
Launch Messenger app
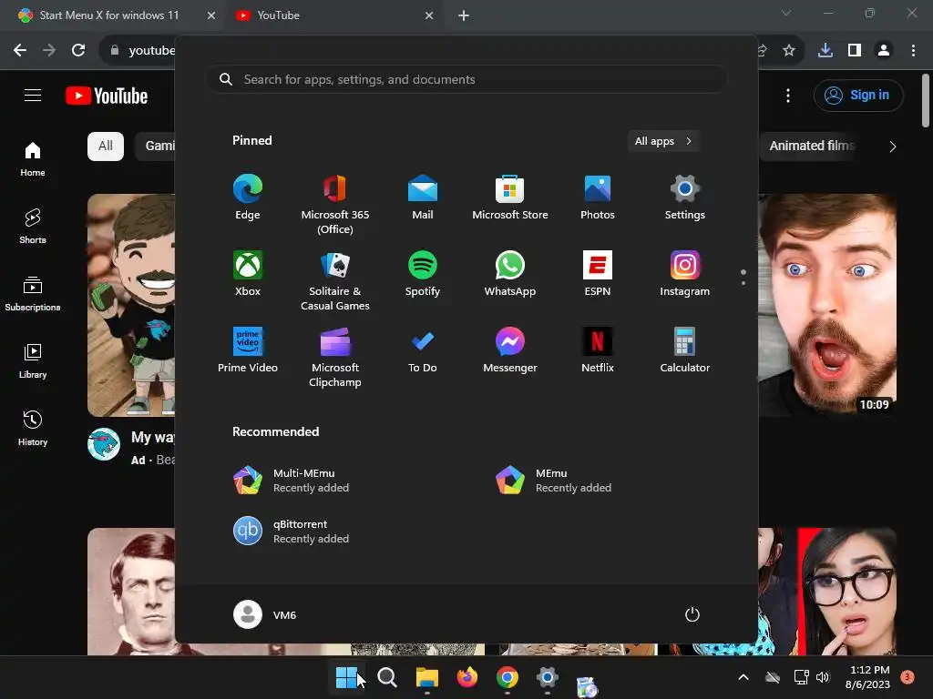[510, 350]
